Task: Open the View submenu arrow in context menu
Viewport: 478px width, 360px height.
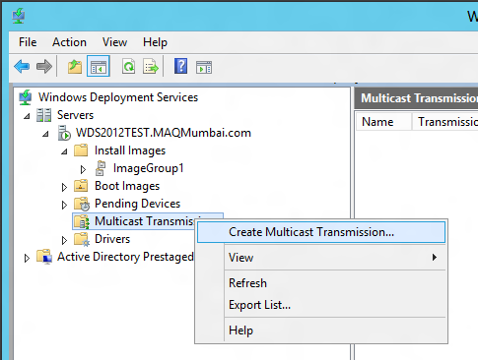Action: click(x=435, y=258)
